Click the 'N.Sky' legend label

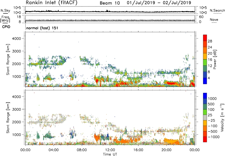5,10
